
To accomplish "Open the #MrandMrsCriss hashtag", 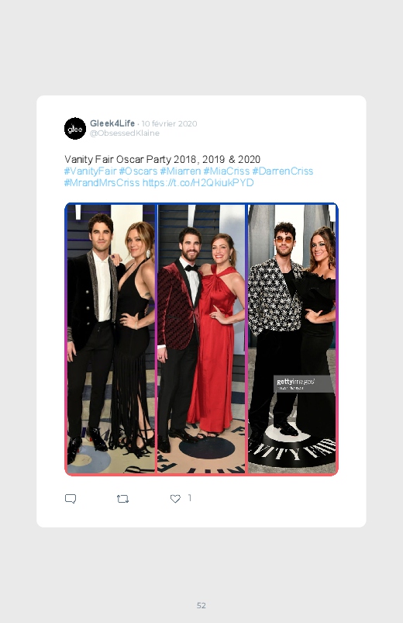I will click(102, 183).
